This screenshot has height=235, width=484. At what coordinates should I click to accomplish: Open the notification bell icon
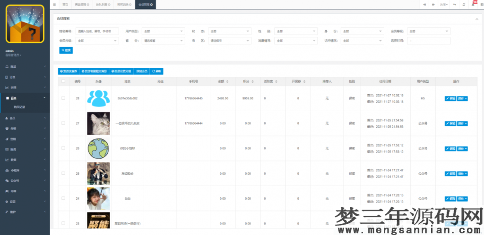tap(473, 4)
